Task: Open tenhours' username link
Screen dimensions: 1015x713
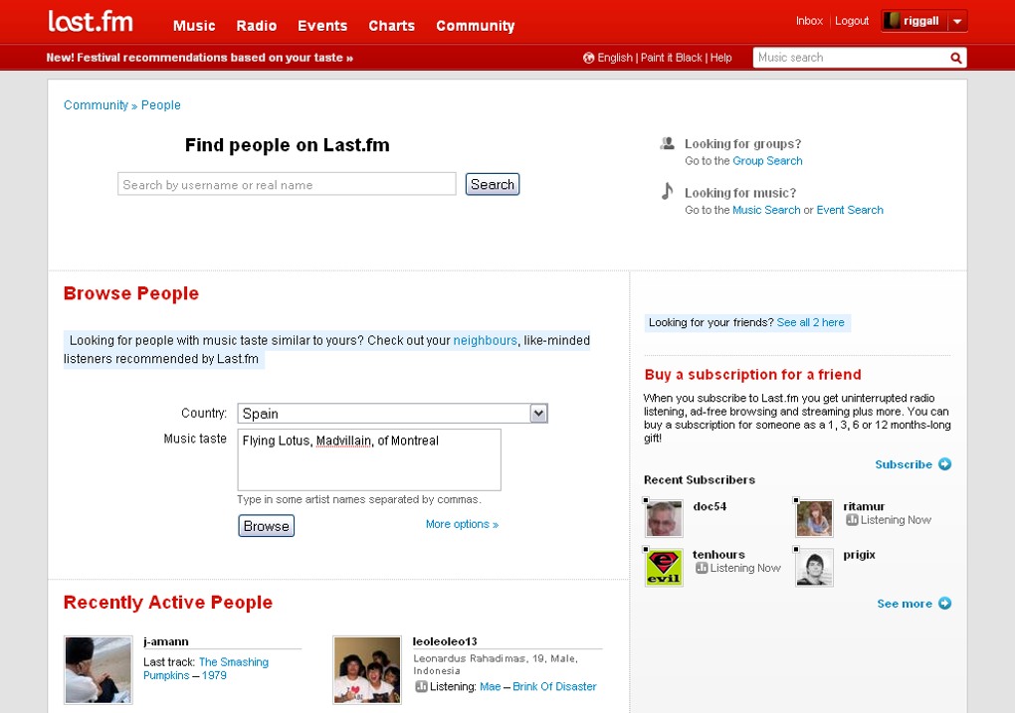Action: click(x=718, y=555)
